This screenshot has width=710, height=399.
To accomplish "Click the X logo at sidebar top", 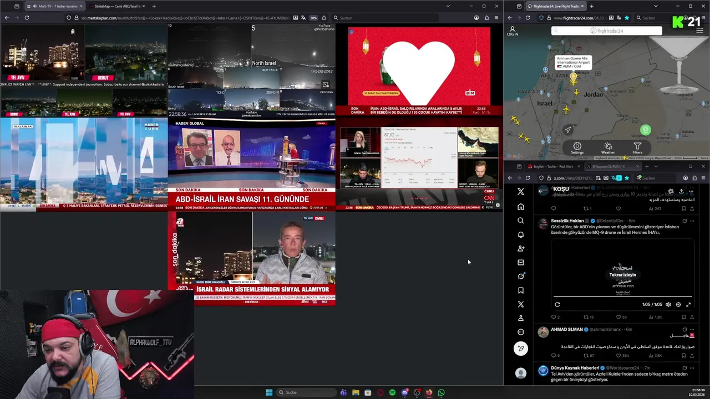I will pyautogui.click(x=520, y=192).
